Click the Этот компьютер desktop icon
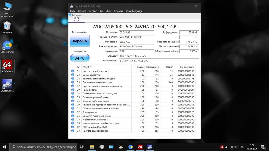 tap(7, 10)
